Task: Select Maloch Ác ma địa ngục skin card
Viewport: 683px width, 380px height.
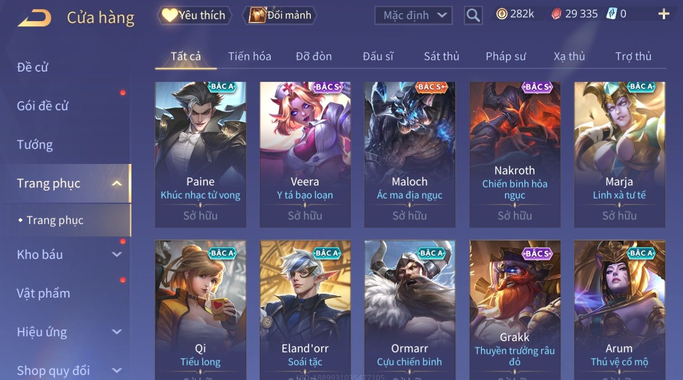Action: coord(410,154)
